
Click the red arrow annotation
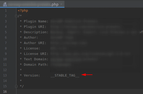coord(87,75)
